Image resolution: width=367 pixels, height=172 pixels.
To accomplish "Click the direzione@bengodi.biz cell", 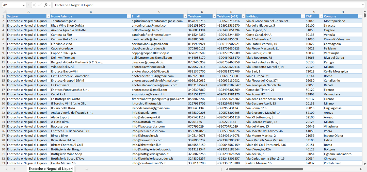I will click(159, 62).
